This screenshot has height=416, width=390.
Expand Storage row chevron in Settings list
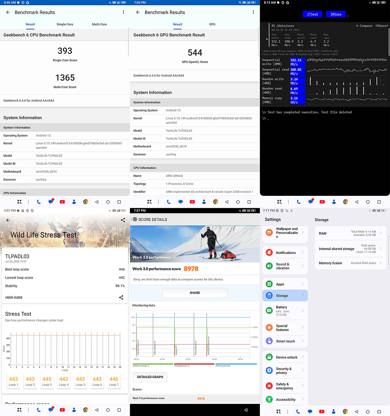[x=303, y=295]
